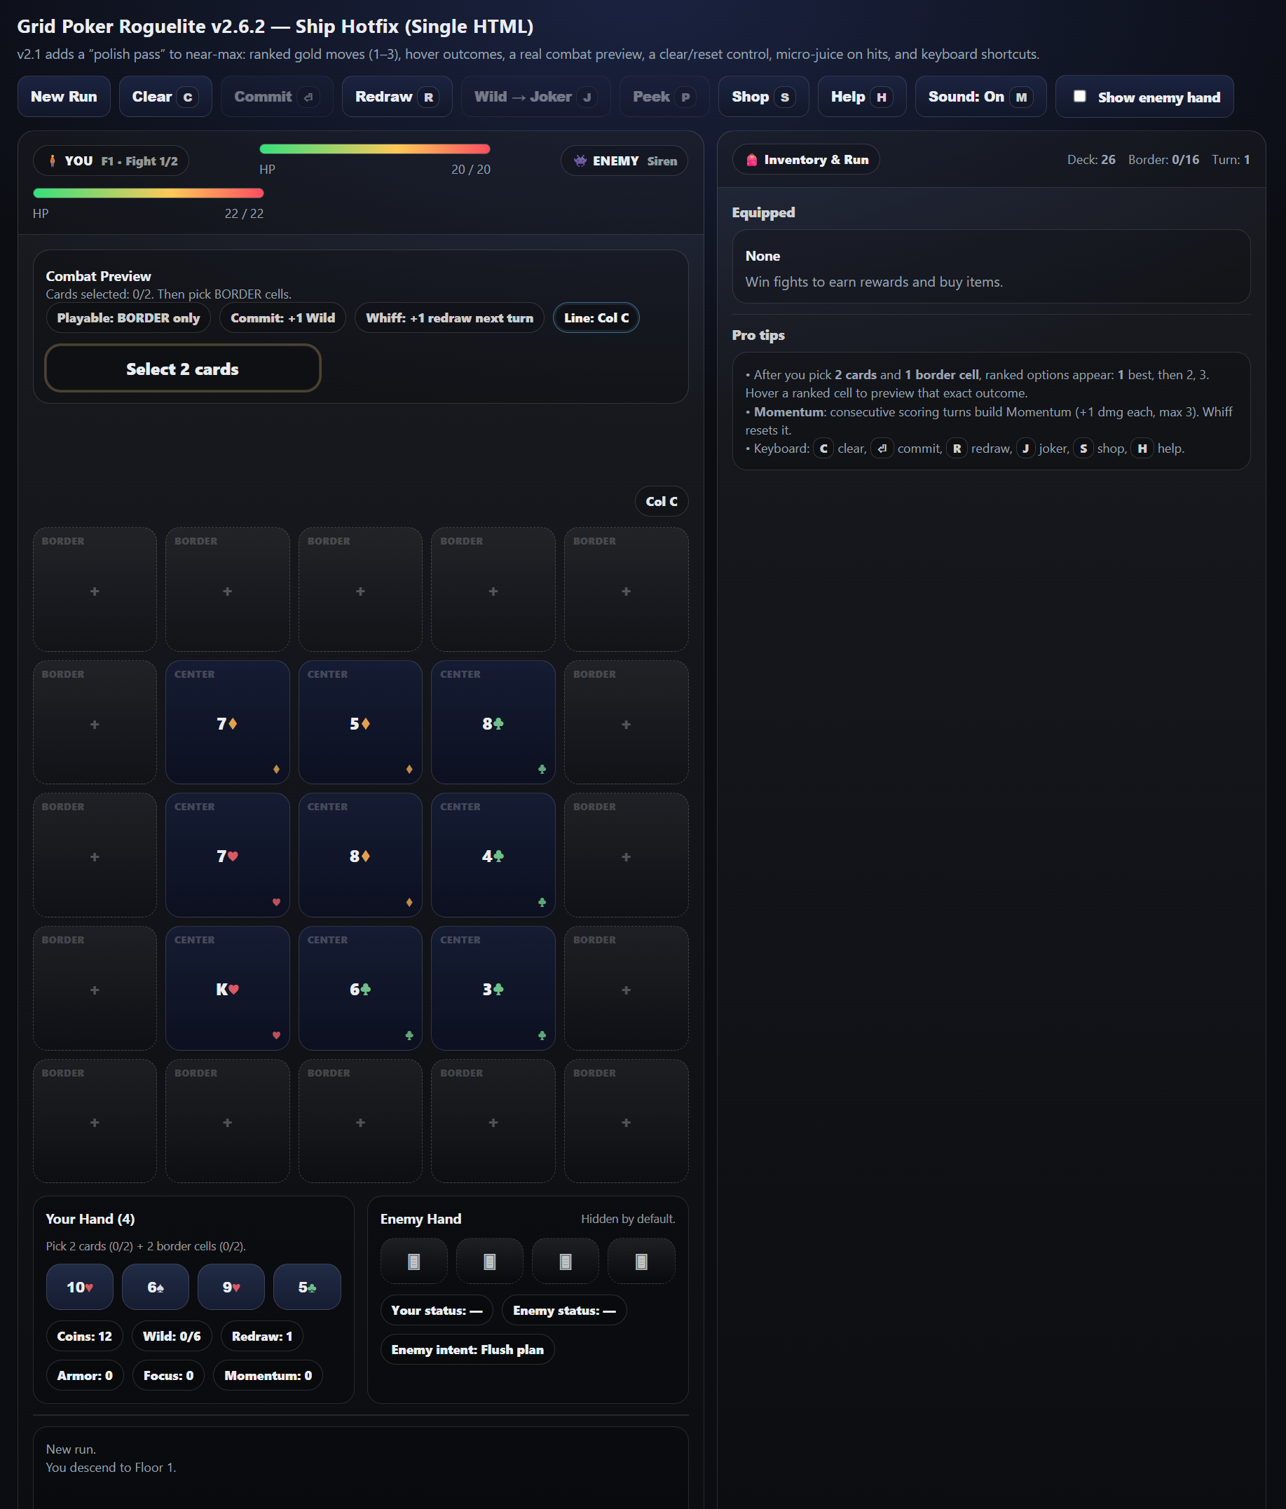The width and height of the screenshot is (1286, 1509).
Task: Click the Select 2 cards button
Action: (x=183, y=369)
